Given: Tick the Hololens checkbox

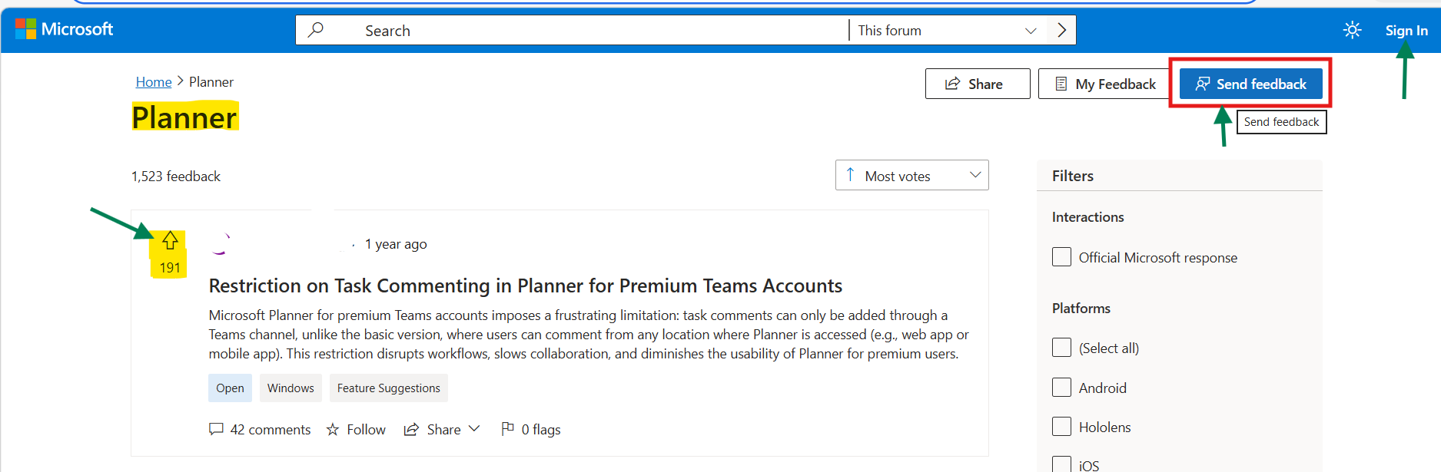Looking at the screenshot, I should point(1061,427).
